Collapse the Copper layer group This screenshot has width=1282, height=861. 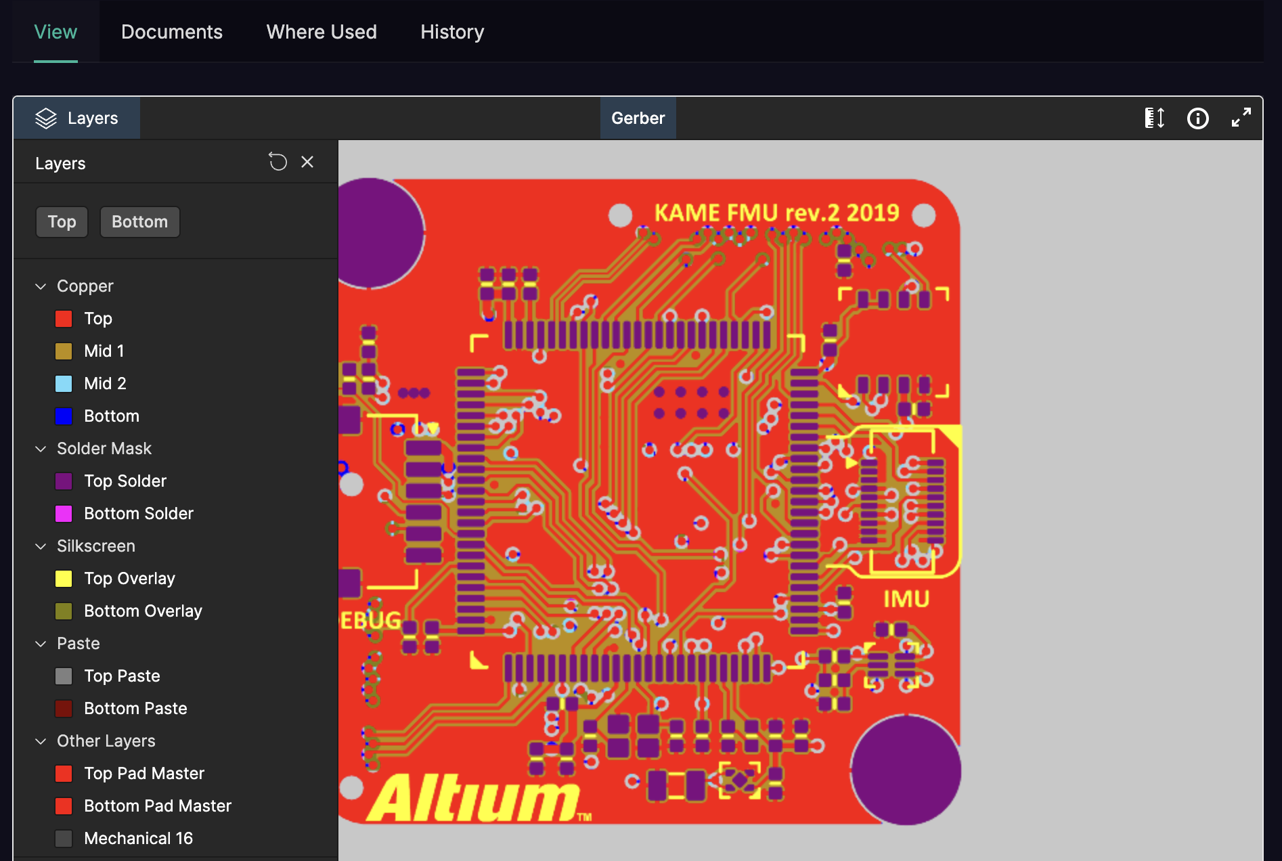click(40, 286)
